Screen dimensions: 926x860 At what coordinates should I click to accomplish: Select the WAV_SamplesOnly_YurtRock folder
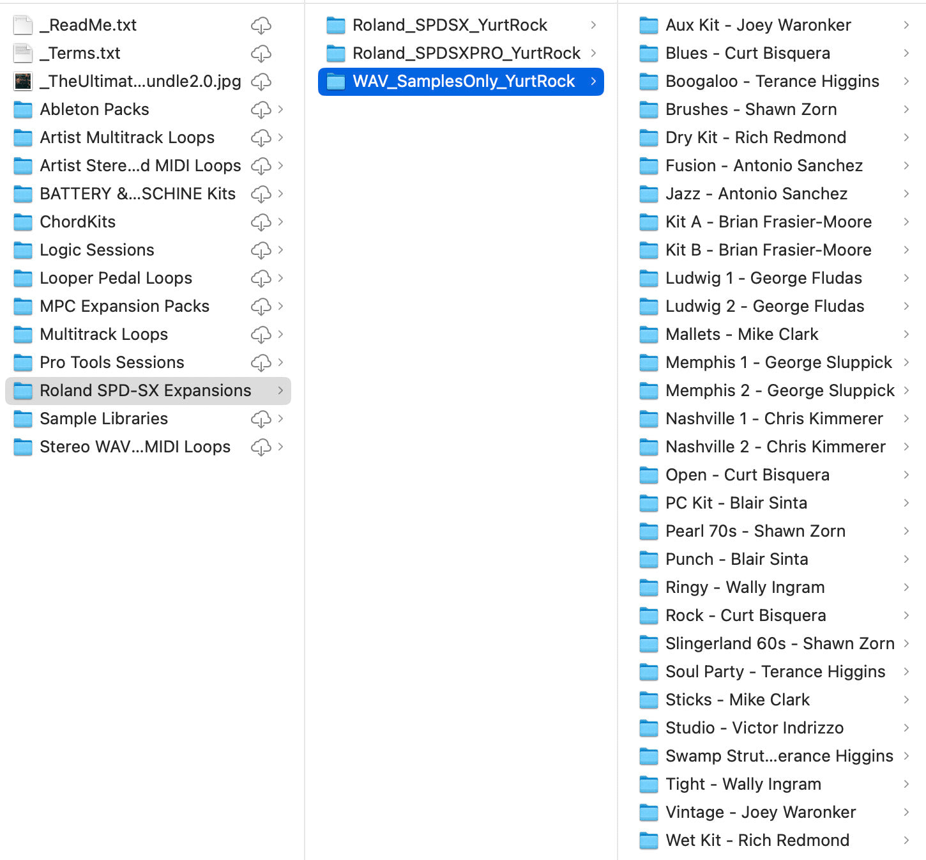tap(461, 81)
